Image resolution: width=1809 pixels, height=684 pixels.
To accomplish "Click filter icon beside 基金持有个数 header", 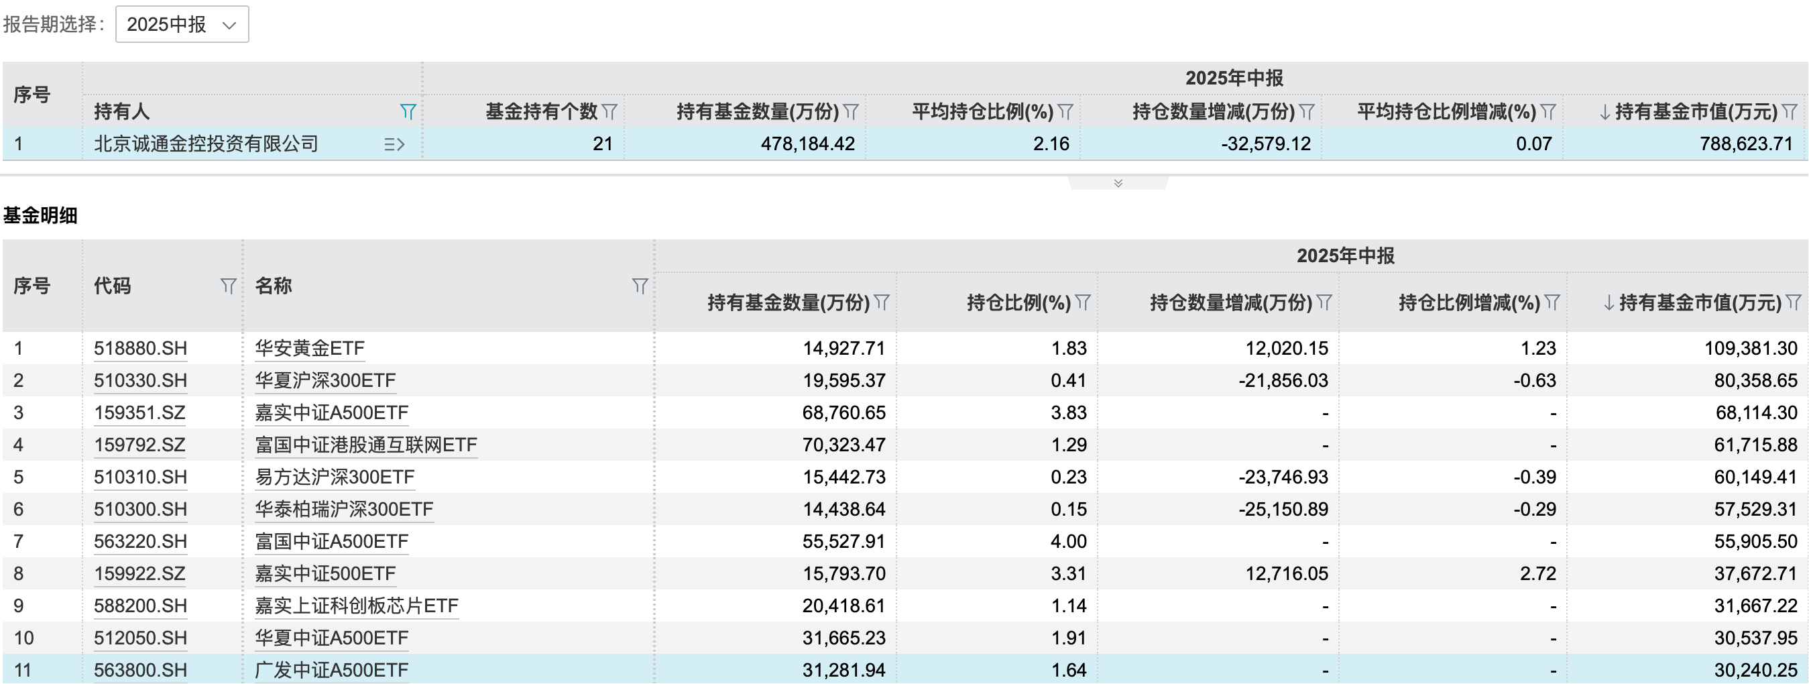I will click(x=609, y=112).
